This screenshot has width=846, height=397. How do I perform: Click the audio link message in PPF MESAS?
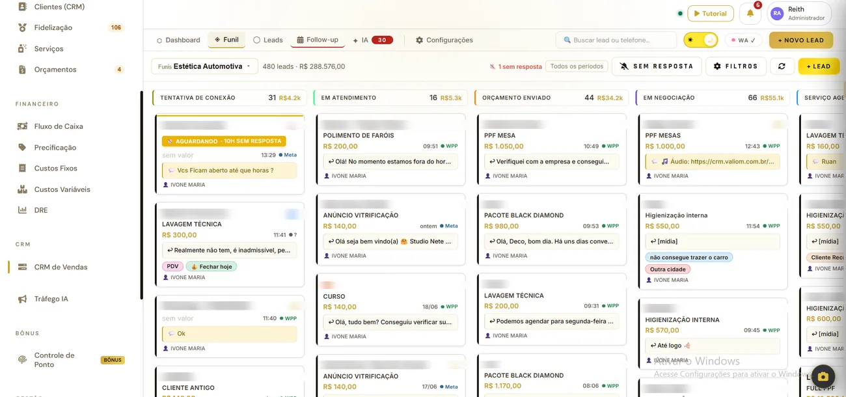coord(713,161)
